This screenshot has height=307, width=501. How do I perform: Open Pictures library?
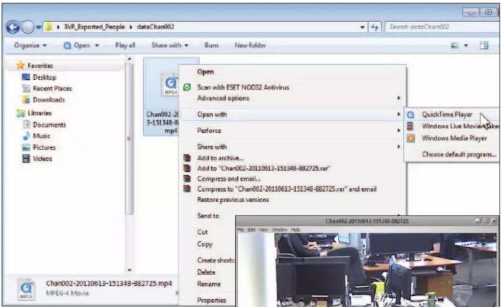pos(44,148)
